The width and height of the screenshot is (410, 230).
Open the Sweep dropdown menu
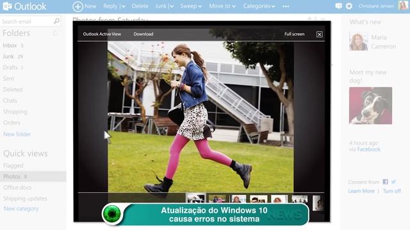(191, 6)
